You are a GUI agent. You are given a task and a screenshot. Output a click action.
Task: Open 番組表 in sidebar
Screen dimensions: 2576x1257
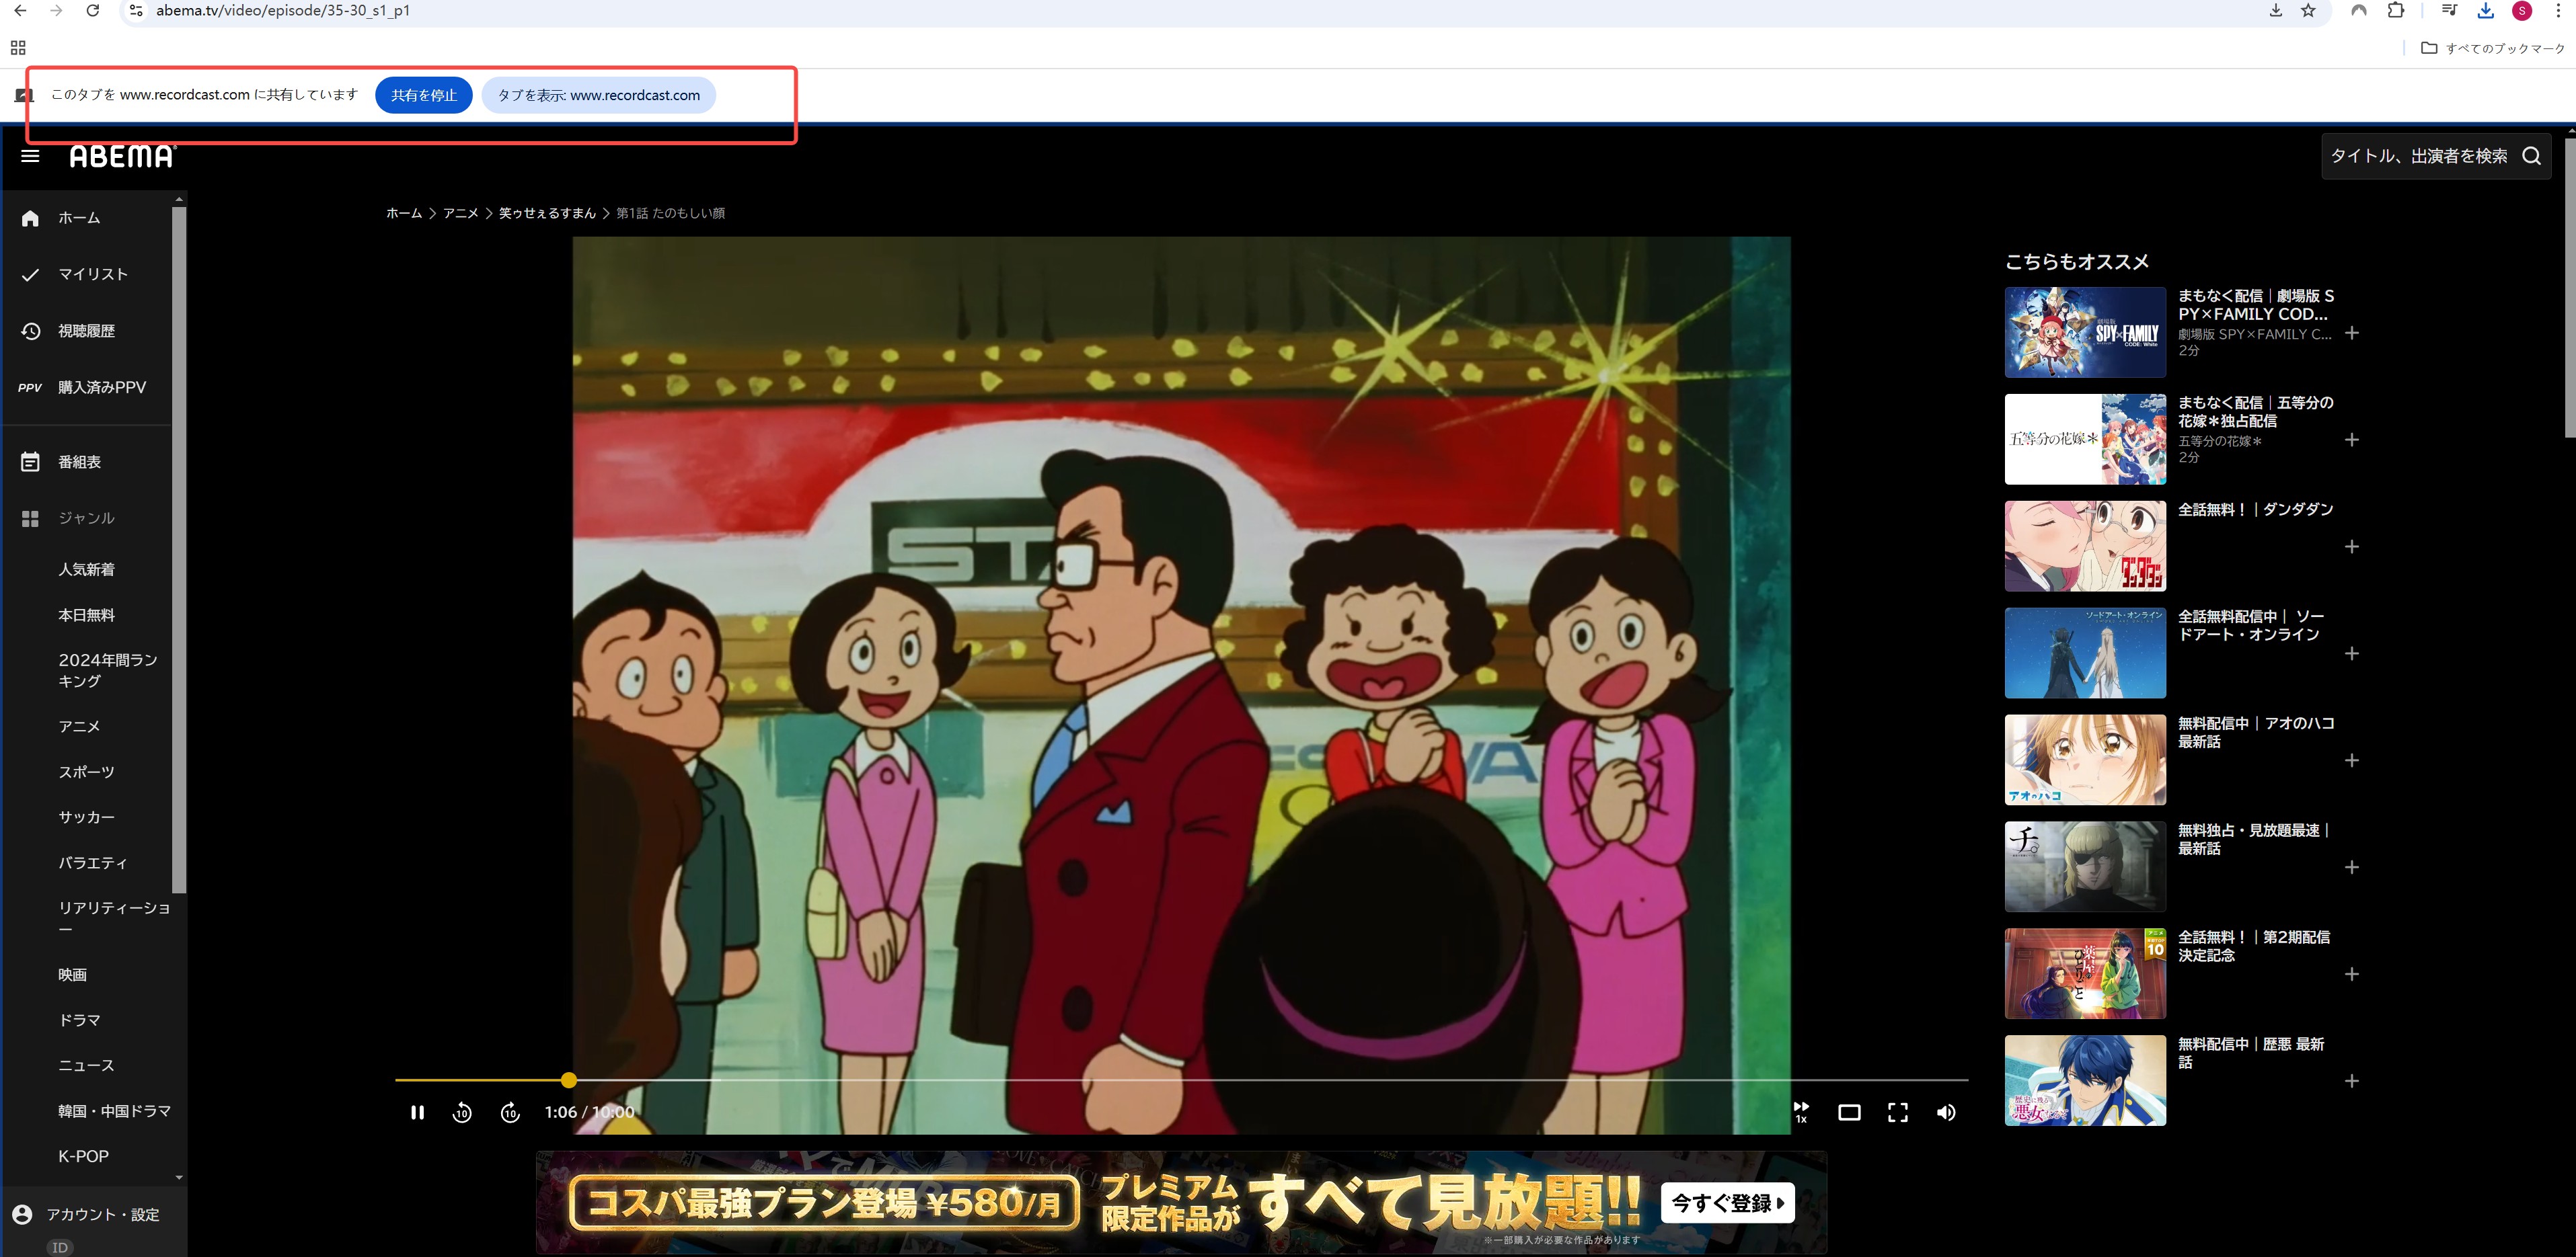(x=79, y=462)
